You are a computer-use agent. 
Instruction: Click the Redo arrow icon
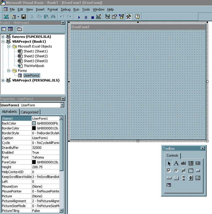tap(69, 17)
